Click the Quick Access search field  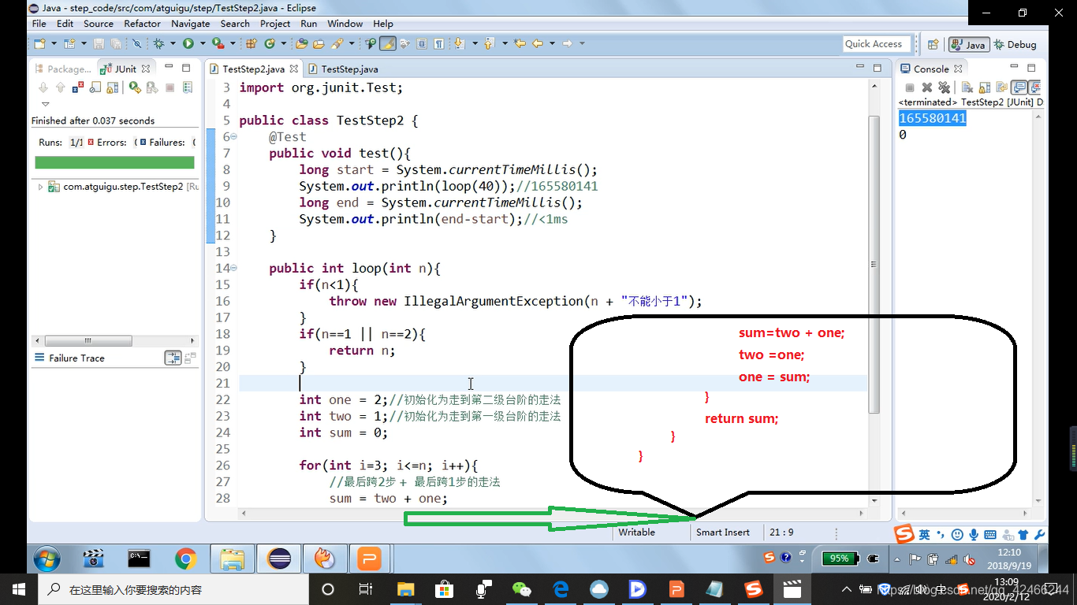click(877, 44)
